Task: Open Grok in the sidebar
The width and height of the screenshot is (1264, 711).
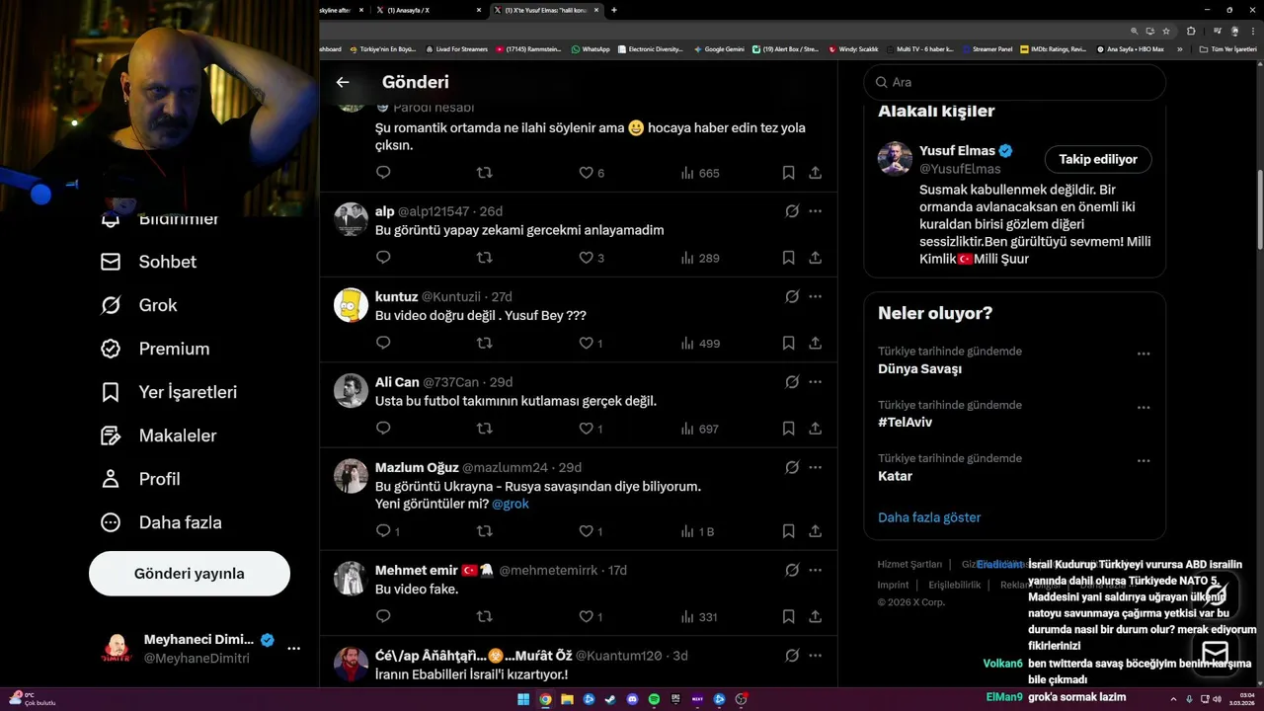Action: point(138,305)
